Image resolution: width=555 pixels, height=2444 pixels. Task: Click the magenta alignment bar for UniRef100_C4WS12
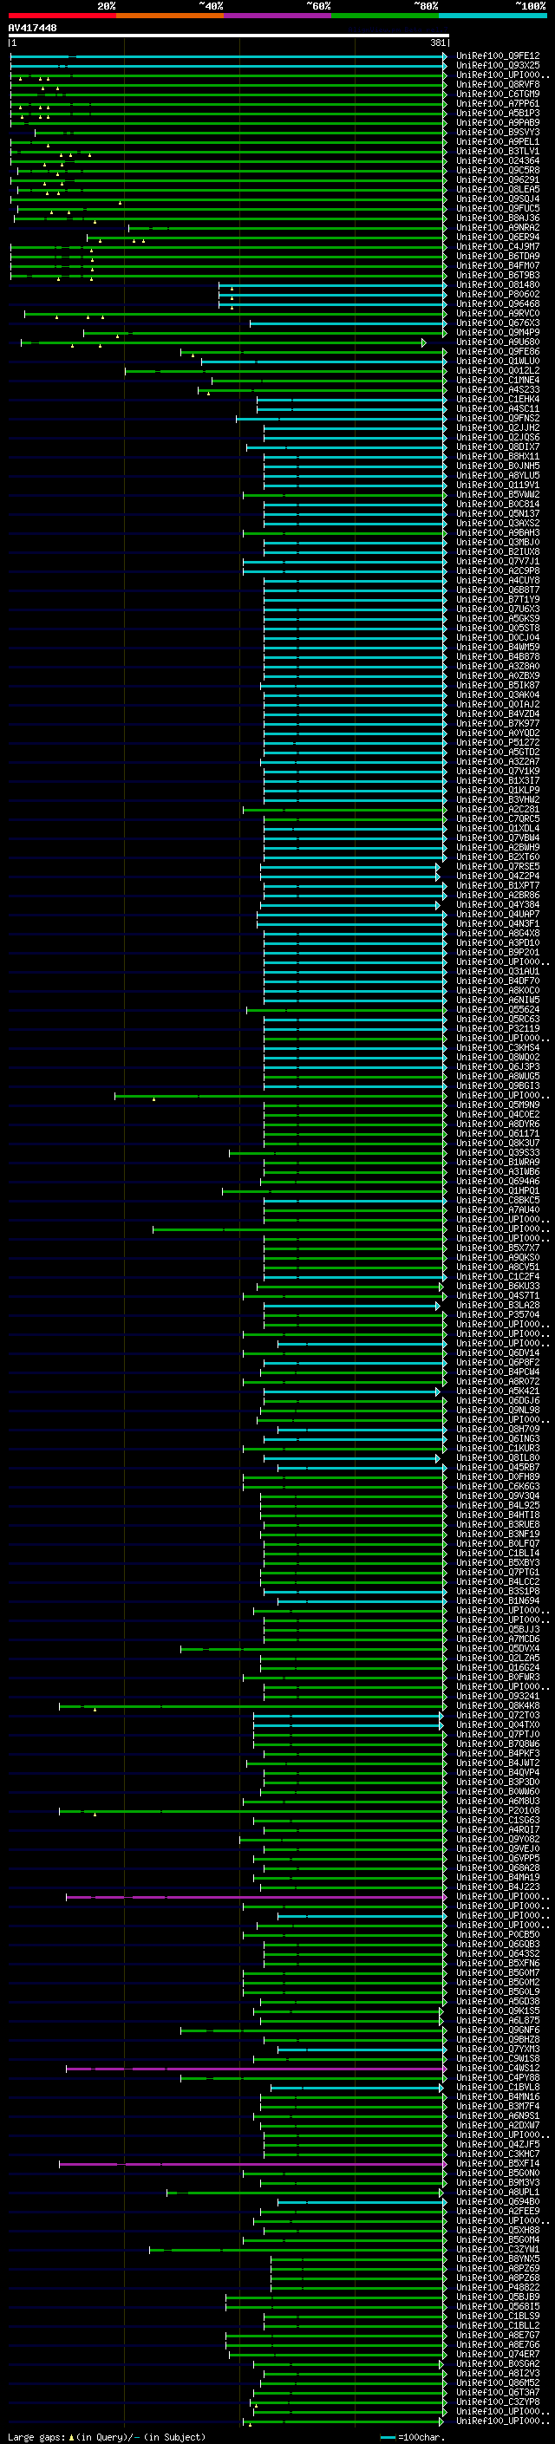256,2069
